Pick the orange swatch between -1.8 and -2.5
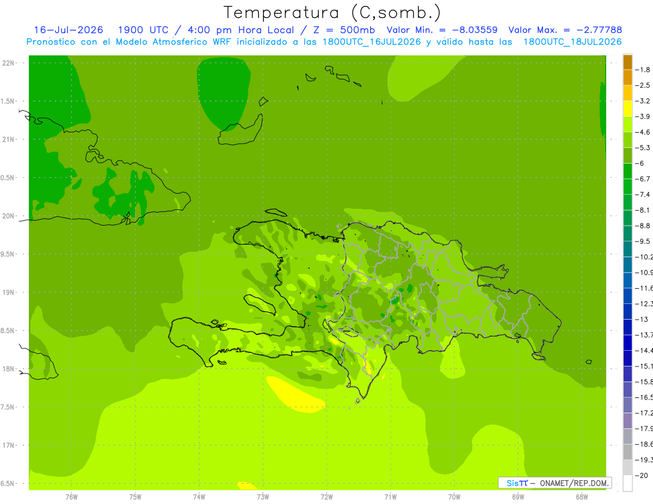The image size is (653, 504). 627,77
